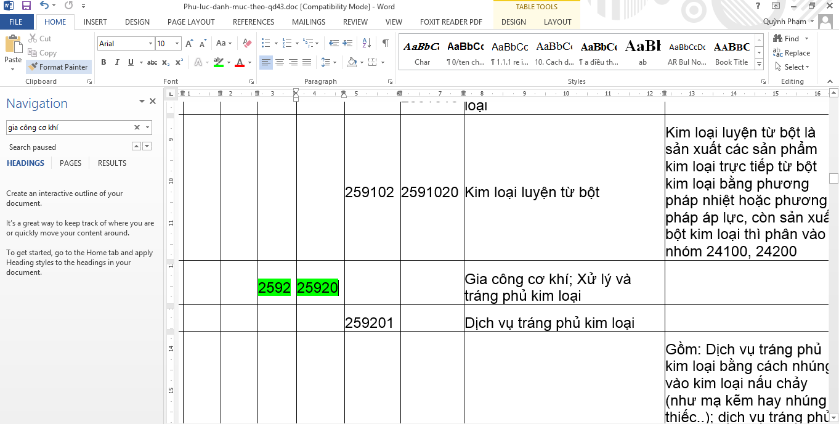Click the Cut command
This screenshot has height=424, width=839.
point(40,38)
